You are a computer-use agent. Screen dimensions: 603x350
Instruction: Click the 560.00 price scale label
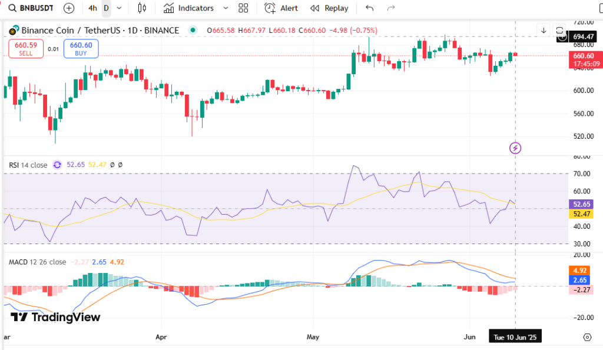(584, 114)
